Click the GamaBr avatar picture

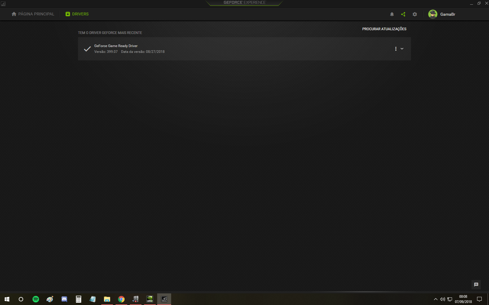pos(433,14)
